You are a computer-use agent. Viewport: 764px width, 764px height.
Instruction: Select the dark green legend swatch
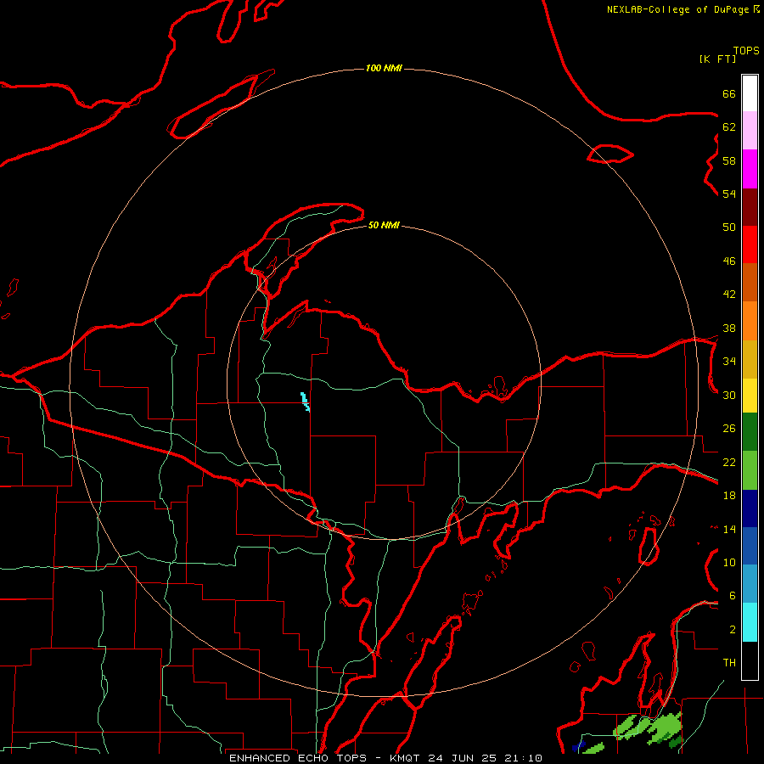(750, 432)
